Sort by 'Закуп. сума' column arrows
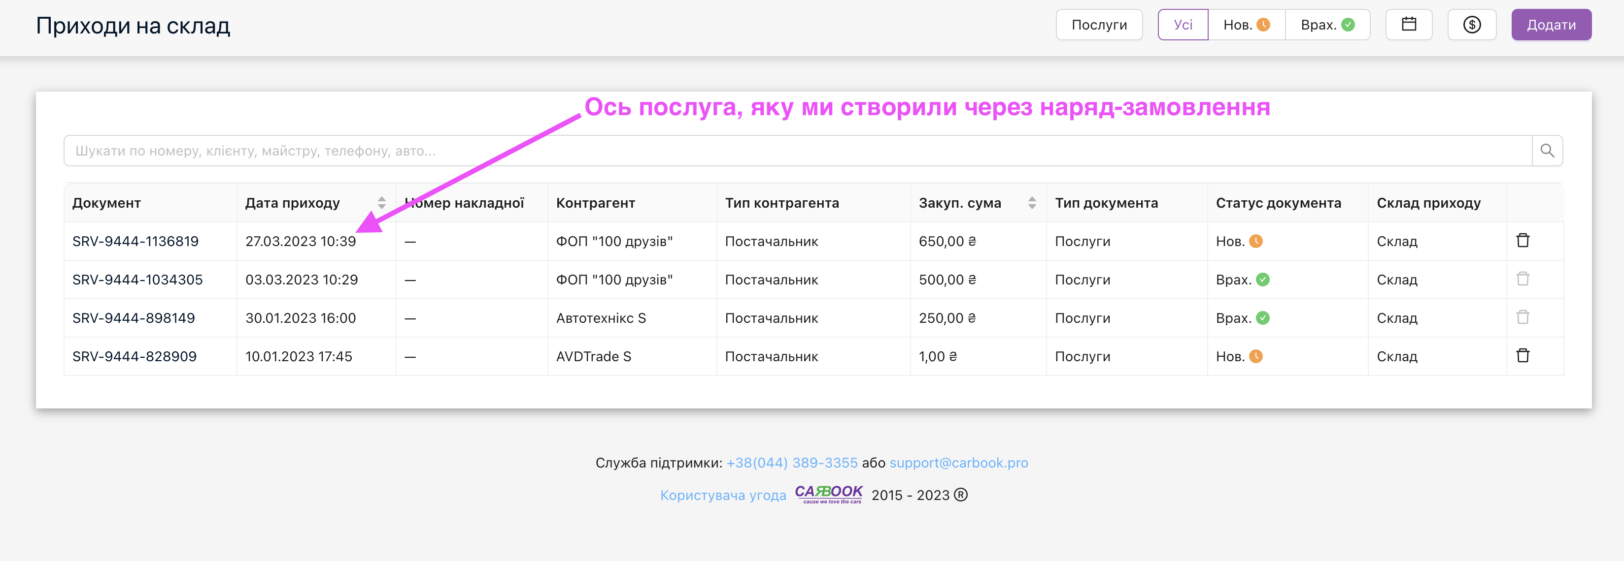Screen dimensions: 1624x561 pyautogui.click(x=1031, y=203)
